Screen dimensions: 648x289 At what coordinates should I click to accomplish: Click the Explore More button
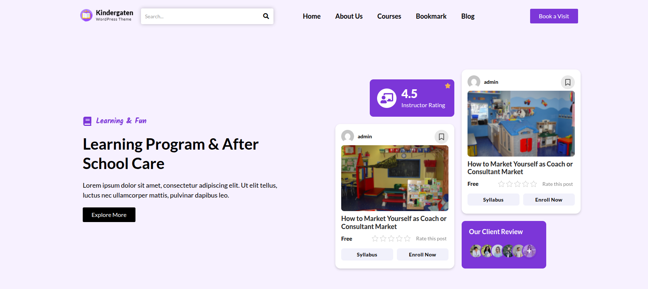[109, 215]
